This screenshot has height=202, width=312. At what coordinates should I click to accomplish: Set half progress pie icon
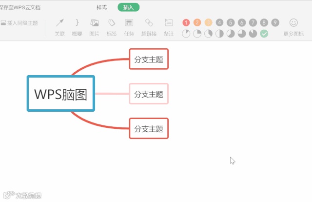(219, 34)
